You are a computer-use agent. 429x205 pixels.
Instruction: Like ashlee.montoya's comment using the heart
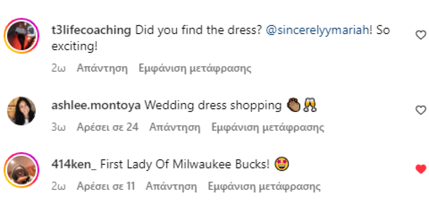420,110
